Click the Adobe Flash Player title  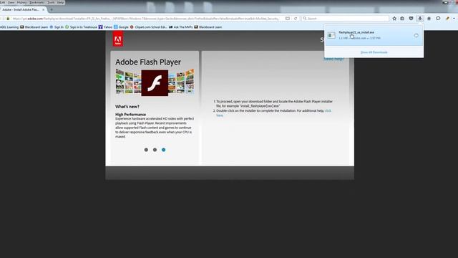tap(148, 62)
